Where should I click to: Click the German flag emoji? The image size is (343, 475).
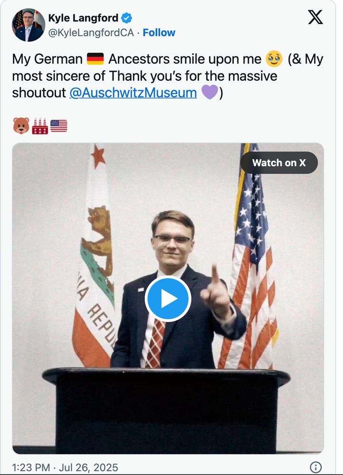[x=95, y=59]
